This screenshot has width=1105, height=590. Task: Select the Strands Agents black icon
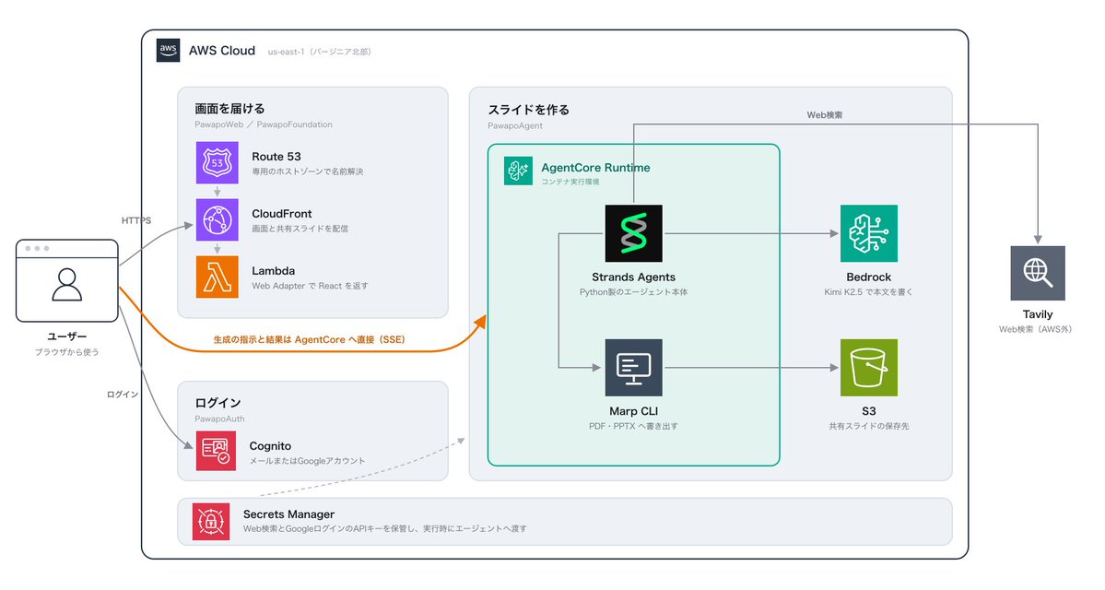pos(633,233)
